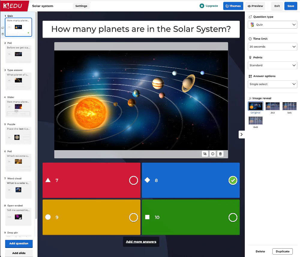This screenshot has width=300, height=257.
Task: Click the crop image icon below the picture
Action: [205, 154]
